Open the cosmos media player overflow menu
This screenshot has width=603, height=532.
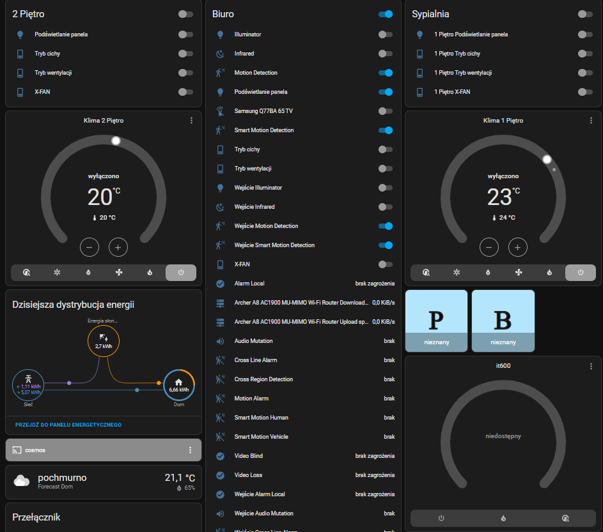click(x=190, y=450)
